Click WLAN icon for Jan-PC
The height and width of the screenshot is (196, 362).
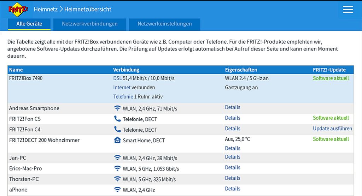[x=117, y=158]
